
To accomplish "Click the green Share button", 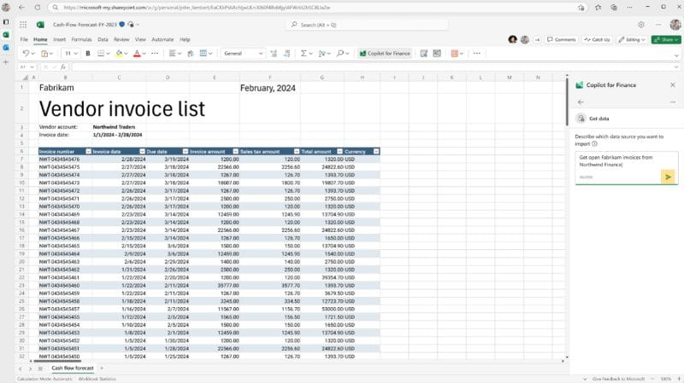I will (666, 39).
